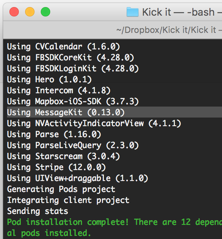This screenshot has width=222, height=239.
Task: Click the 'Generating Pods project' output line
Action: click(x=61, y=189)
